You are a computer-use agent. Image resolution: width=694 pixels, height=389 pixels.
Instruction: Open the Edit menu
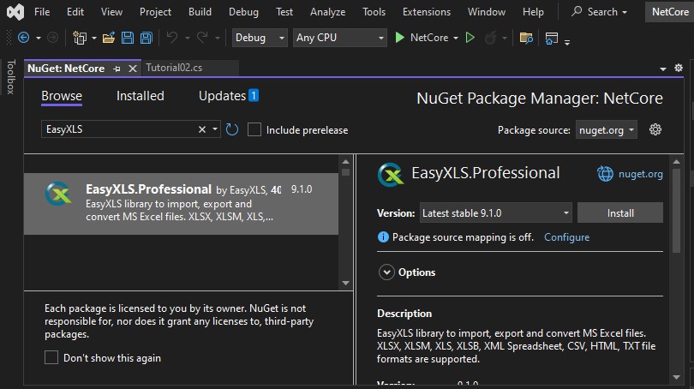[75, 12]
